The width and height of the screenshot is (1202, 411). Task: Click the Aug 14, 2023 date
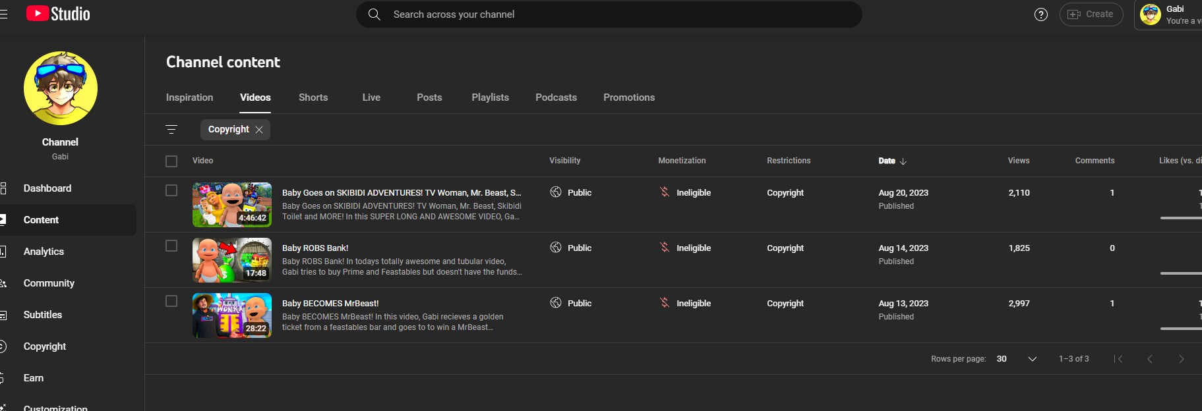[903, 248]
